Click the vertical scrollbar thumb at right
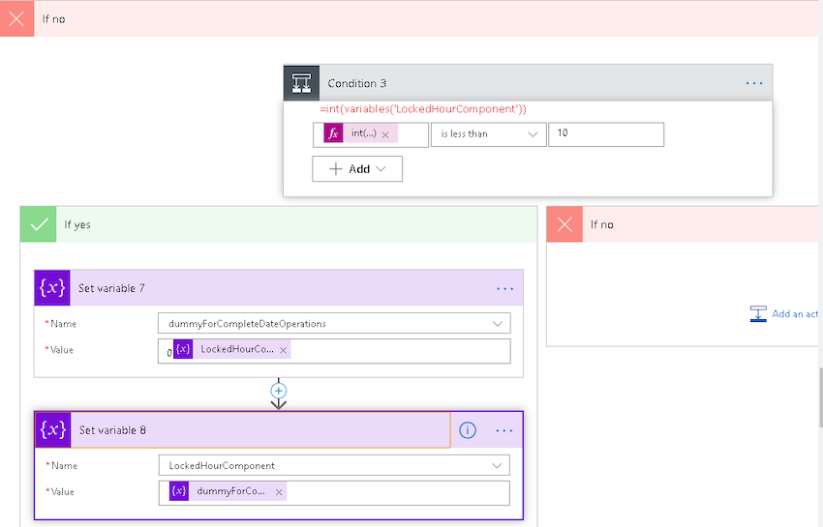The height and width of the screenshot is (527, 823). pyautogui.click(x=820, y=397)
